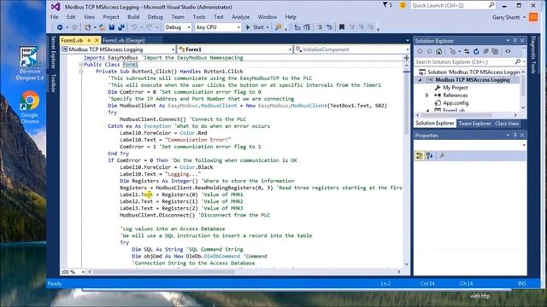This screenshot has height=307, width=547.
Task: Open the File menu
Action: tap(55, 17)
